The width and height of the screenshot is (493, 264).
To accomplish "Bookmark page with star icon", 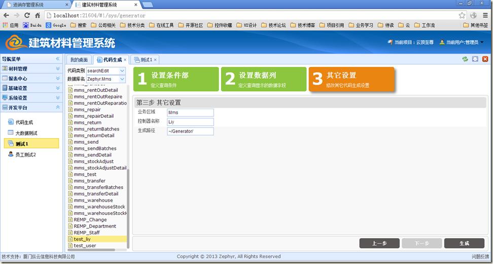I will pos(462,15).
